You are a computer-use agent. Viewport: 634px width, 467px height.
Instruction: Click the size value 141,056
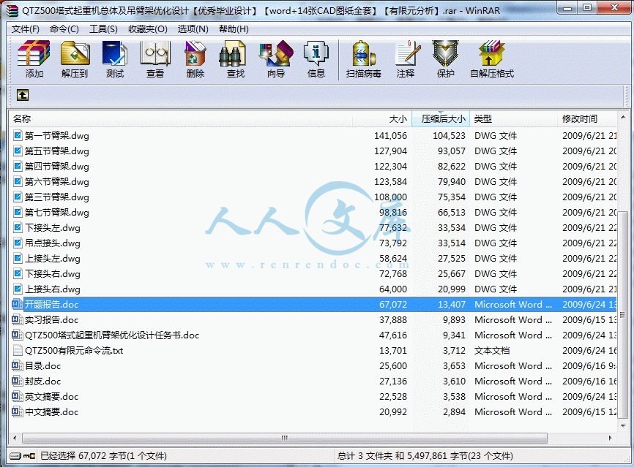point(390,136)
